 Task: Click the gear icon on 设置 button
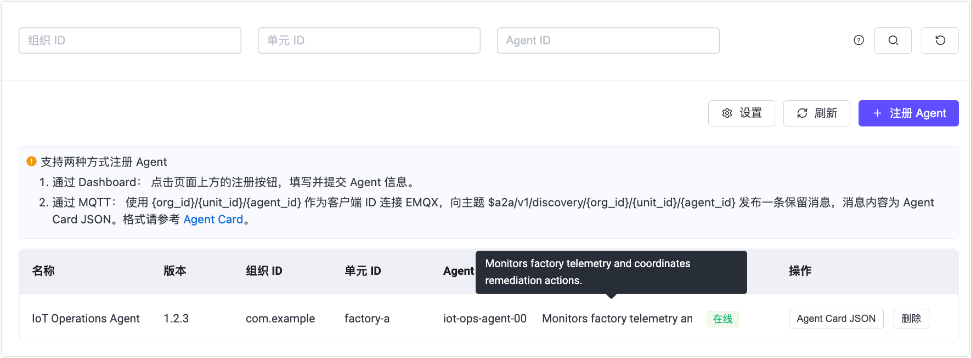point(727,113)
